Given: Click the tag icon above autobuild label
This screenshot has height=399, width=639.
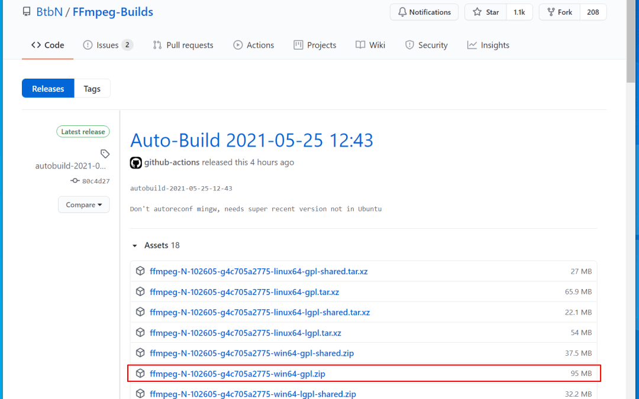Looking at the screenshot, I should coord(105,154).
